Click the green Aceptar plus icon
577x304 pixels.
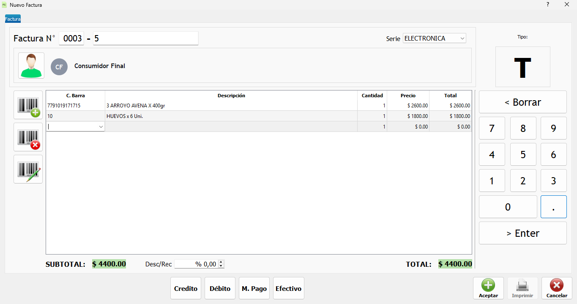pos(488,285)
